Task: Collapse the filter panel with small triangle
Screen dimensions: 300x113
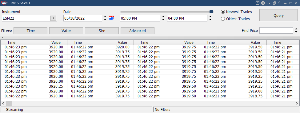Action: tap(3, 38)
